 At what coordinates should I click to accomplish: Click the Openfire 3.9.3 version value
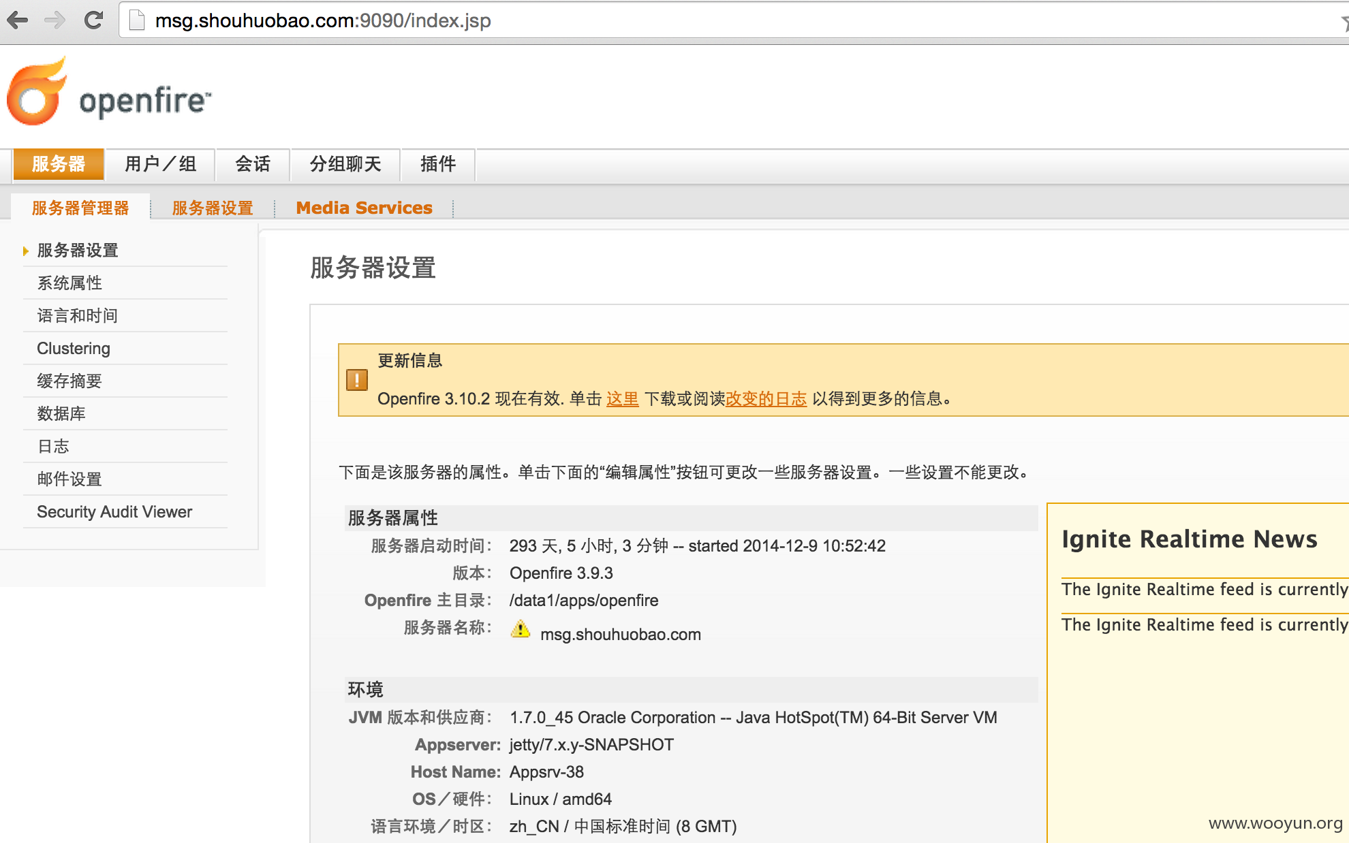[561, 573]
